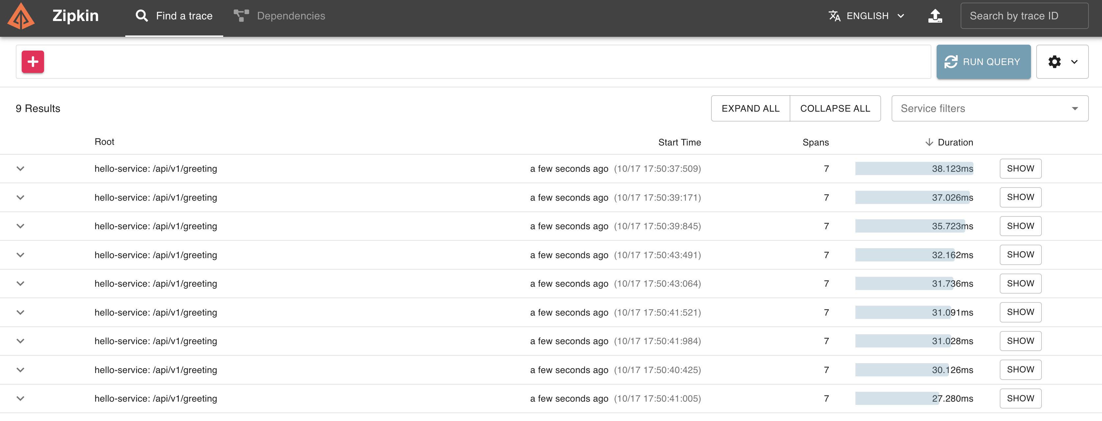Image resolution: width=1102 pixels, height=421 pixels.
Task: Expand the 32.162ms trace row chevron
Action: 20,255
